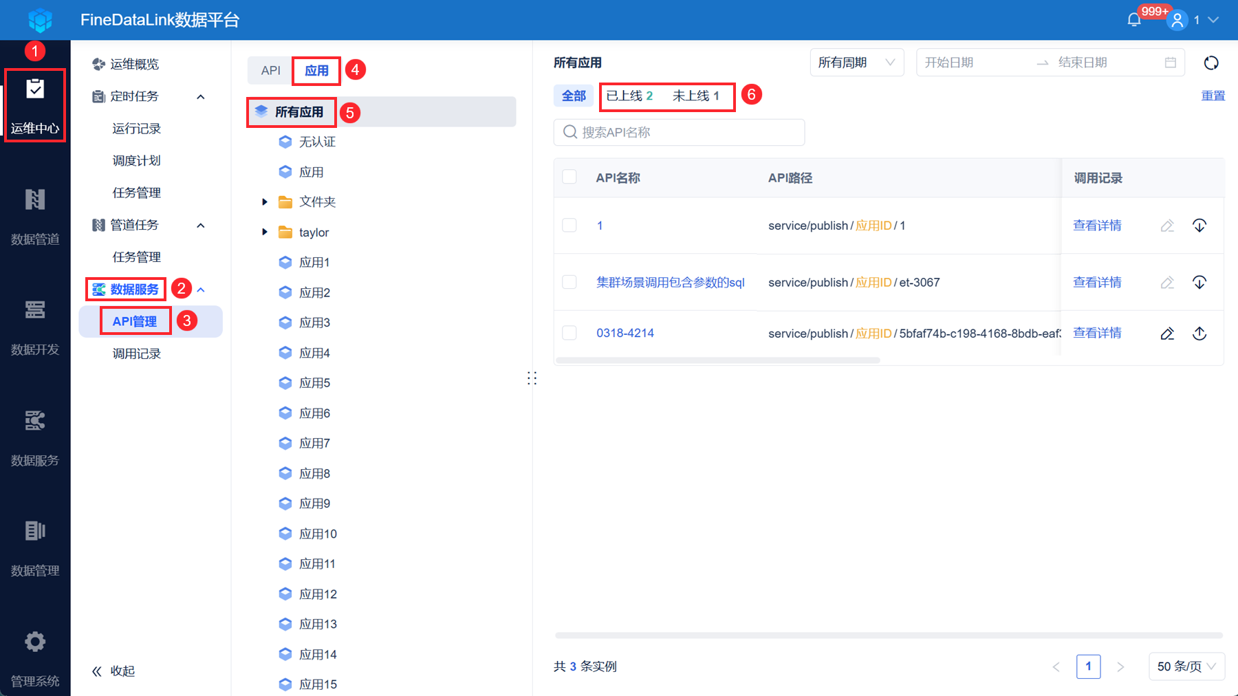Open 调度计划 in the side menu
Viewport: 1238px width, 696px height.
(137, 160)
